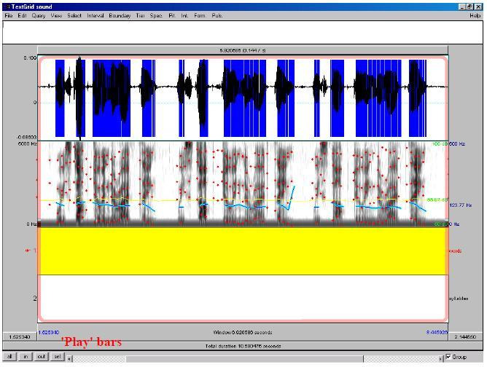Open the View menu
This screenshot has width=487, height=367.
pos(56,15)
